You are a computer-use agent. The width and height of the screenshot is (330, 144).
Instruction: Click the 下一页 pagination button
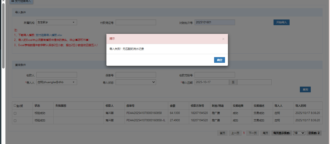[253, 133]
